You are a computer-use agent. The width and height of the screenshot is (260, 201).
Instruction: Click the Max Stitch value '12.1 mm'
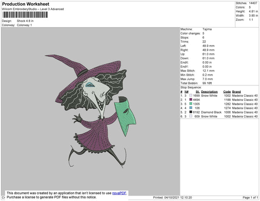208,71
